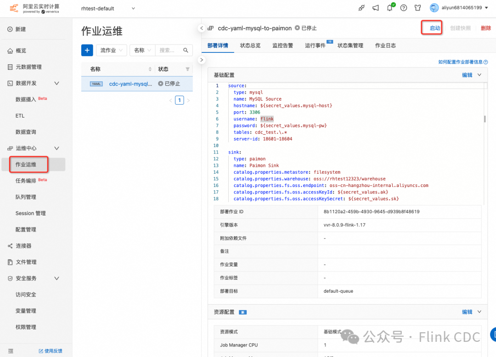Collapse the 运维中心 menu group
The height and width of the screenshot is (357, 496).
click(56, 148)
